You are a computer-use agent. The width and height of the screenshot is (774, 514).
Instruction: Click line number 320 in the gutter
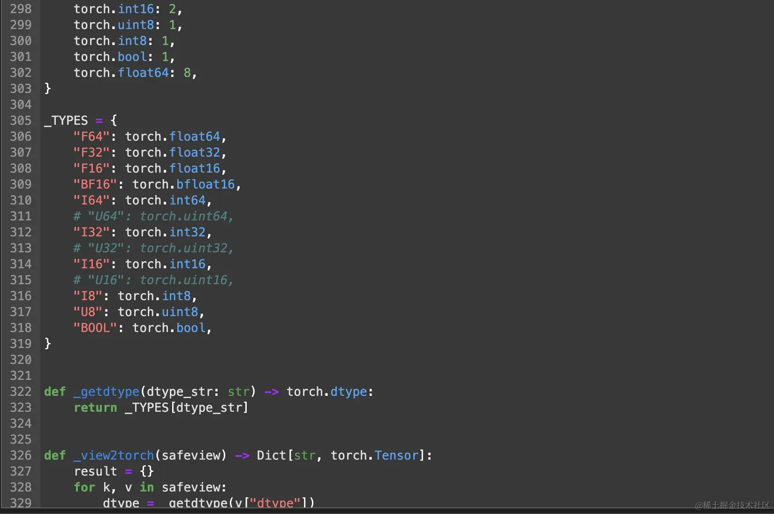21,360
